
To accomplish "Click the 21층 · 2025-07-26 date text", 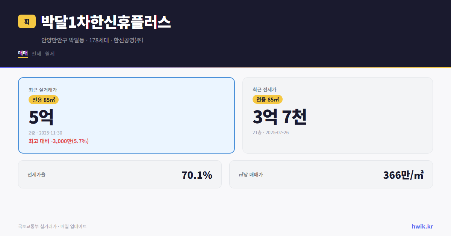I will click(271, 132).
